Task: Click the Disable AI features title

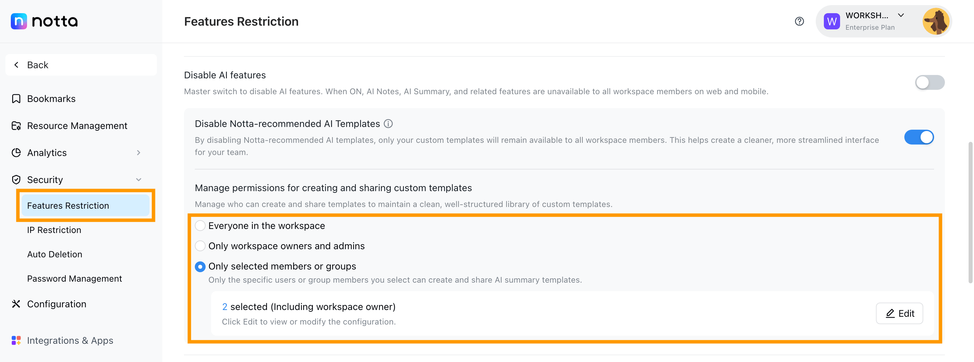Action: (x=225, y=75)
